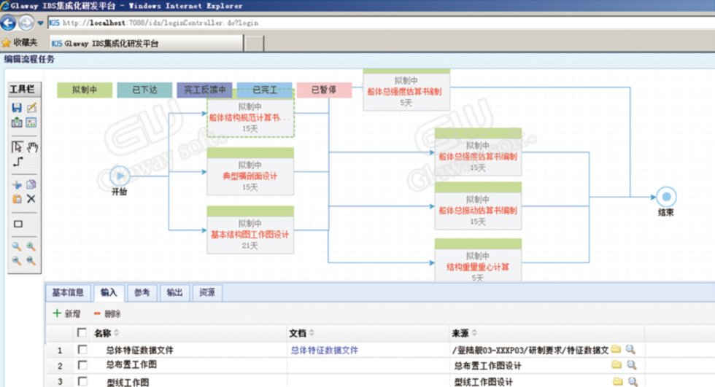The width and height of the screenshot is (715, 387).
Task: Toggle the select-all checkbox in table header
Action: point(82,333)
